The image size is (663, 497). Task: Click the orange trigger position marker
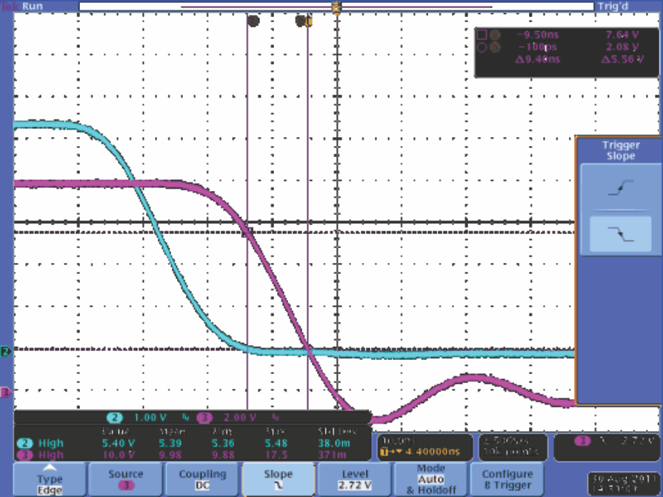click(x=338, y=6)
